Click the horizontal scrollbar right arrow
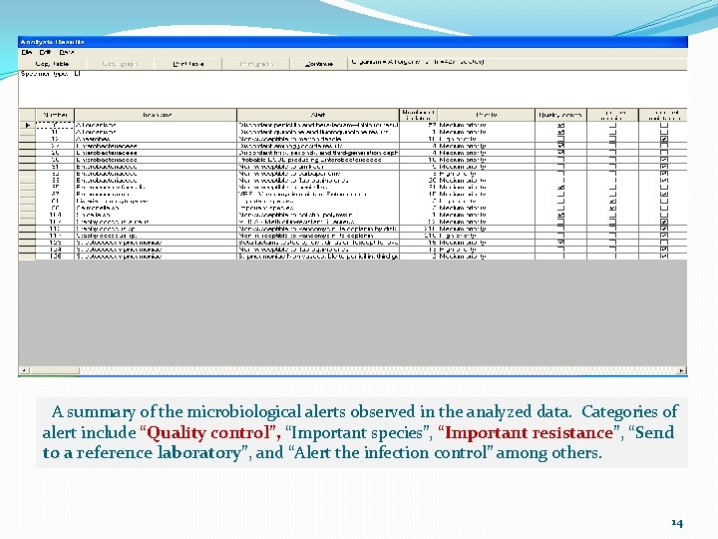This screenshot has width=718, height=539. tap(682, 370)
